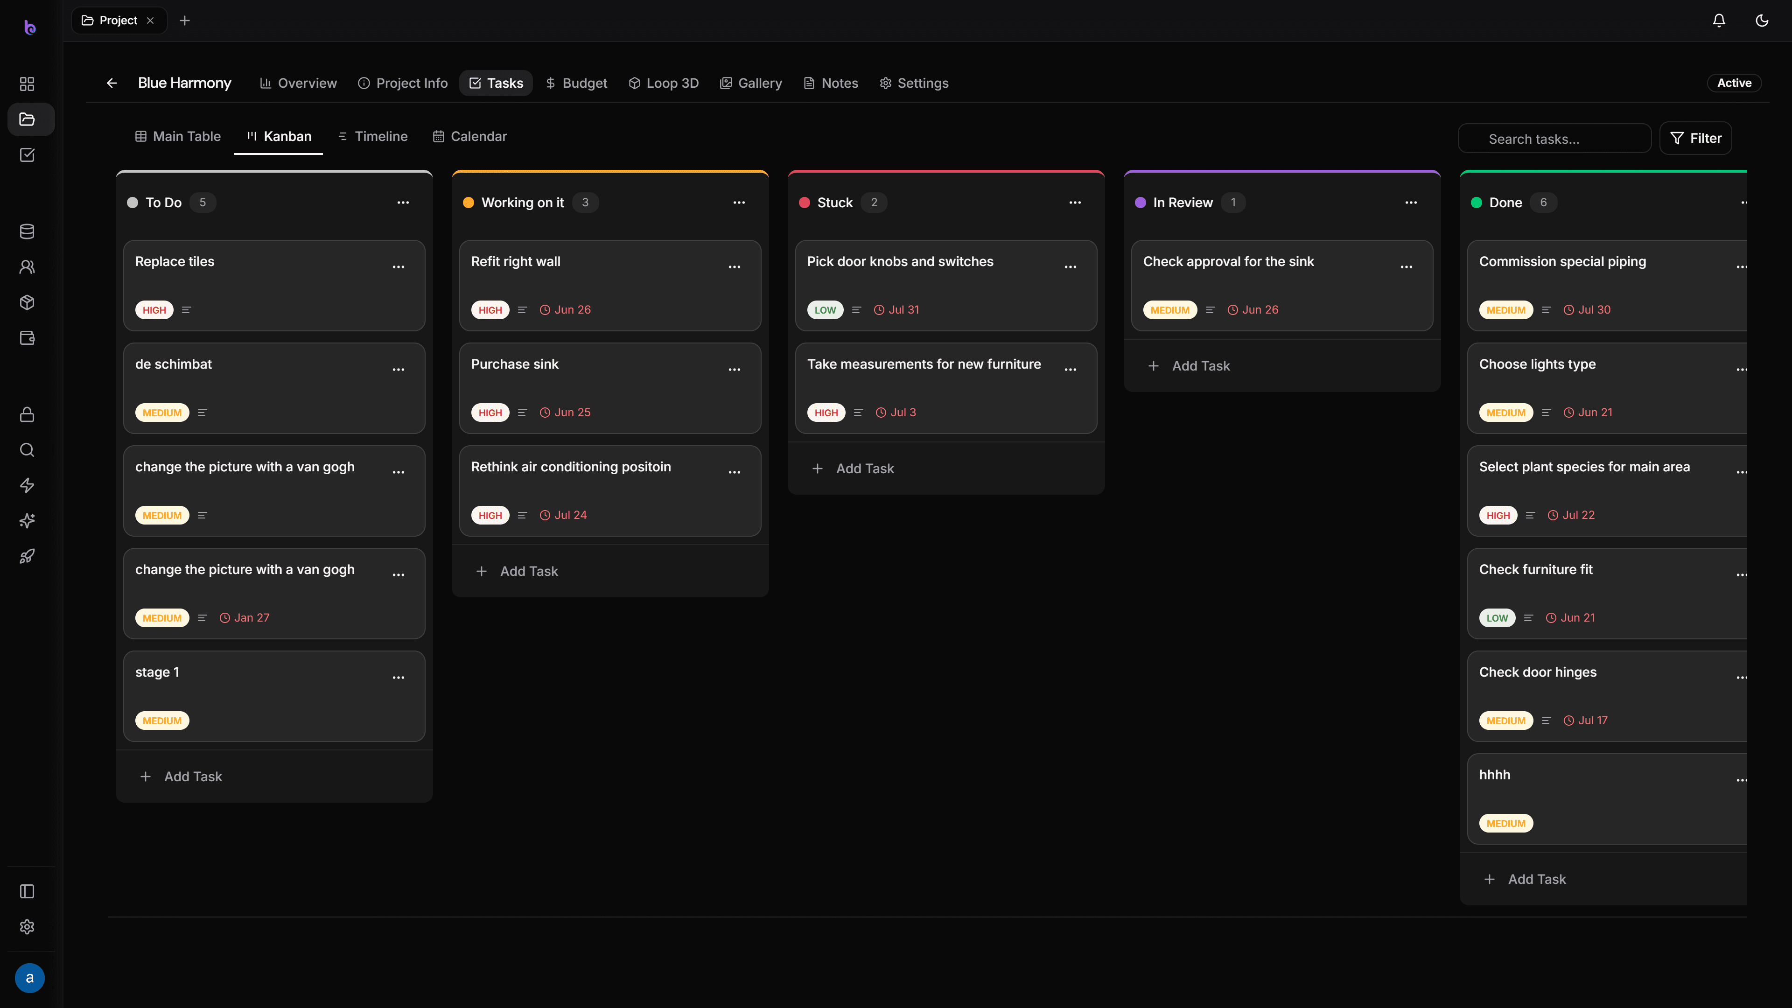1792x1008 pixels.
Task: Open the wallet icon in sidebar
Action: (x=27, y=338)
